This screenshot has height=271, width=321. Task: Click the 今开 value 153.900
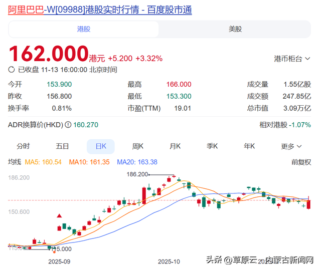tap(59, 84)
